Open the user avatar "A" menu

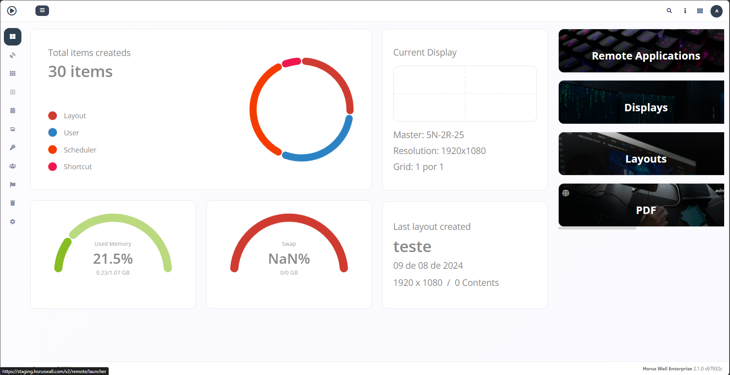(716, 11)
